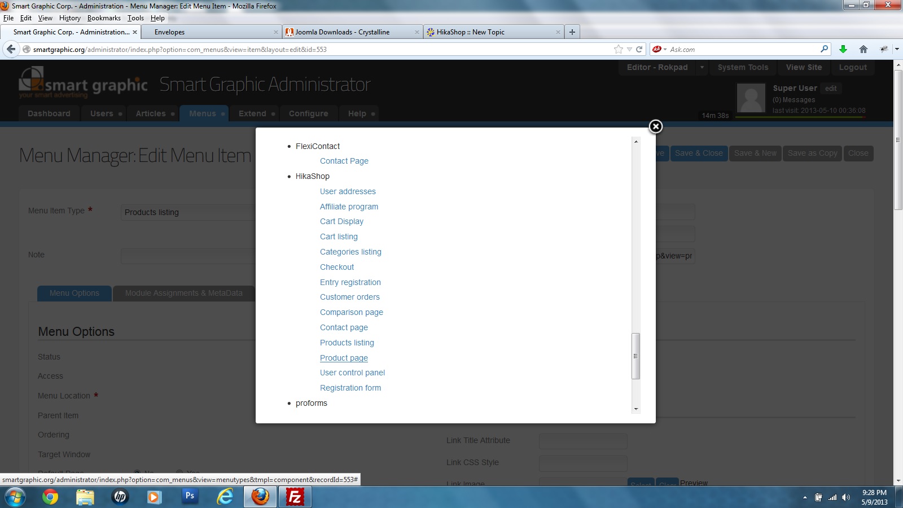Select Contact Page under FlexiContact
903x508 pixels.
pos(344,161)
